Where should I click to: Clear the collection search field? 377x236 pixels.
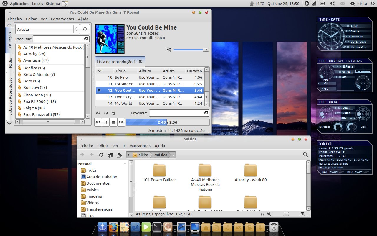[86, 39]
